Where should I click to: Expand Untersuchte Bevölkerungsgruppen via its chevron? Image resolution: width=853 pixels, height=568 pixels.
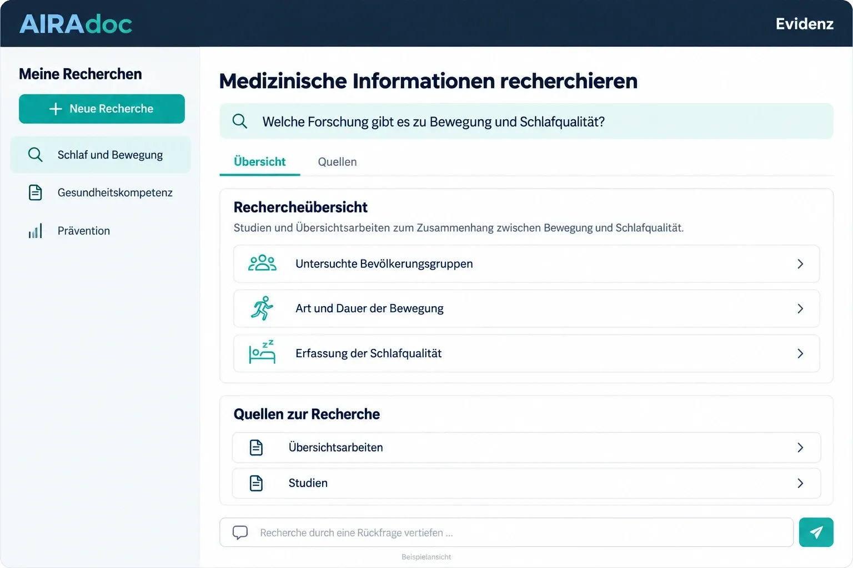pos(800,264)
